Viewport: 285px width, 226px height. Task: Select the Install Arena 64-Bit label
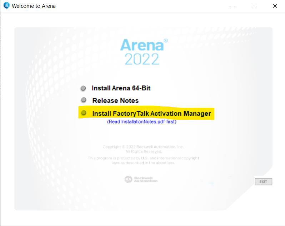point(121,88)
